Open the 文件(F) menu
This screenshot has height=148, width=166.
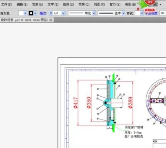point(6,4)
